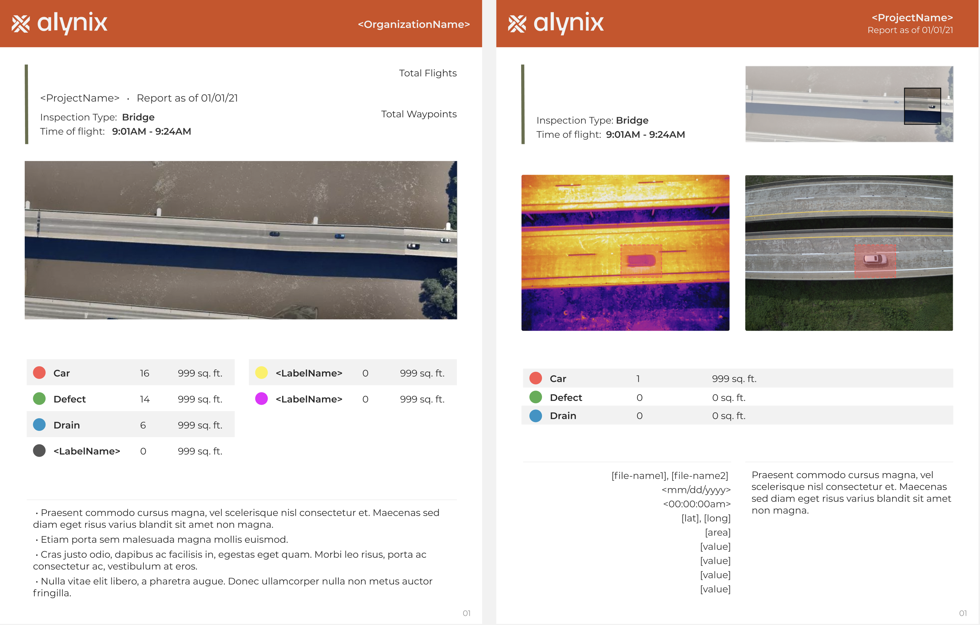Click the Car count 1 on right page
Image resolution: width=980 pixels, height=625 pixels.
(638, 379)
